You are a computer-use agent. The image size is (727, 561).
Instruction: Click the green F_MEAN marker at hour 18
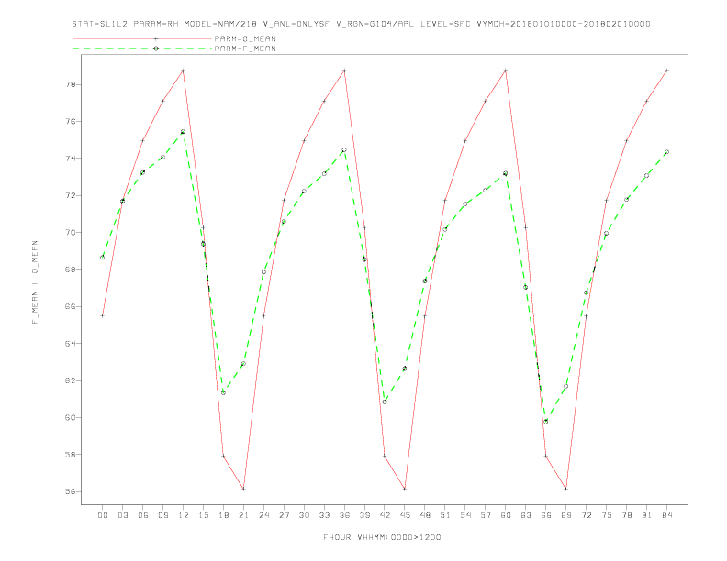pos(223,392)
